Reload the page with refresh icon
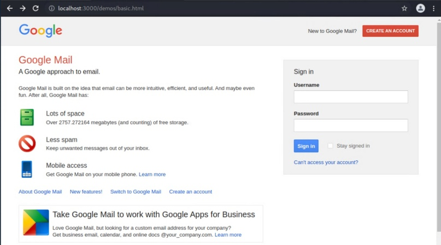Image resolution: width=441 pixels, height=245 pixels. pos(36,8)
